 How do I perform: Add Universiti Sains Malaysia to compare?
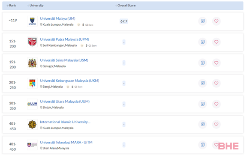202,63
